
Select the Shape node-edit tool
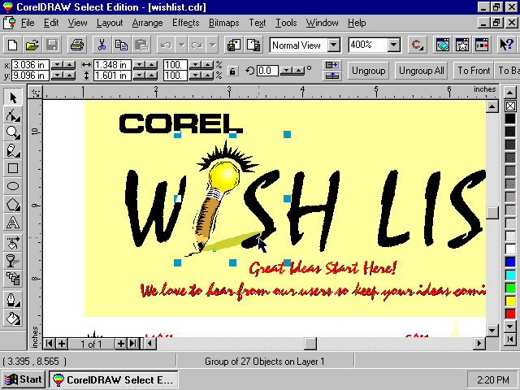(13, 115)
